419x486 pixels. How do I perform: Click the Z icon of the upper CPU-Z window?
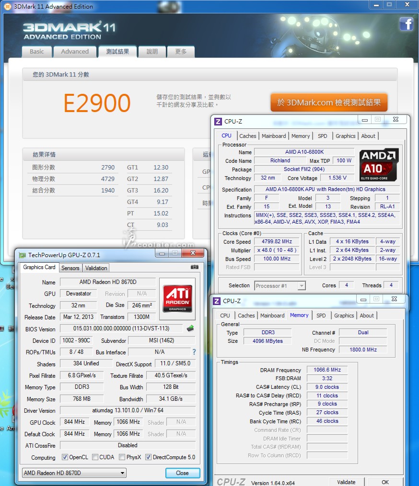click(x=218, y=122)
